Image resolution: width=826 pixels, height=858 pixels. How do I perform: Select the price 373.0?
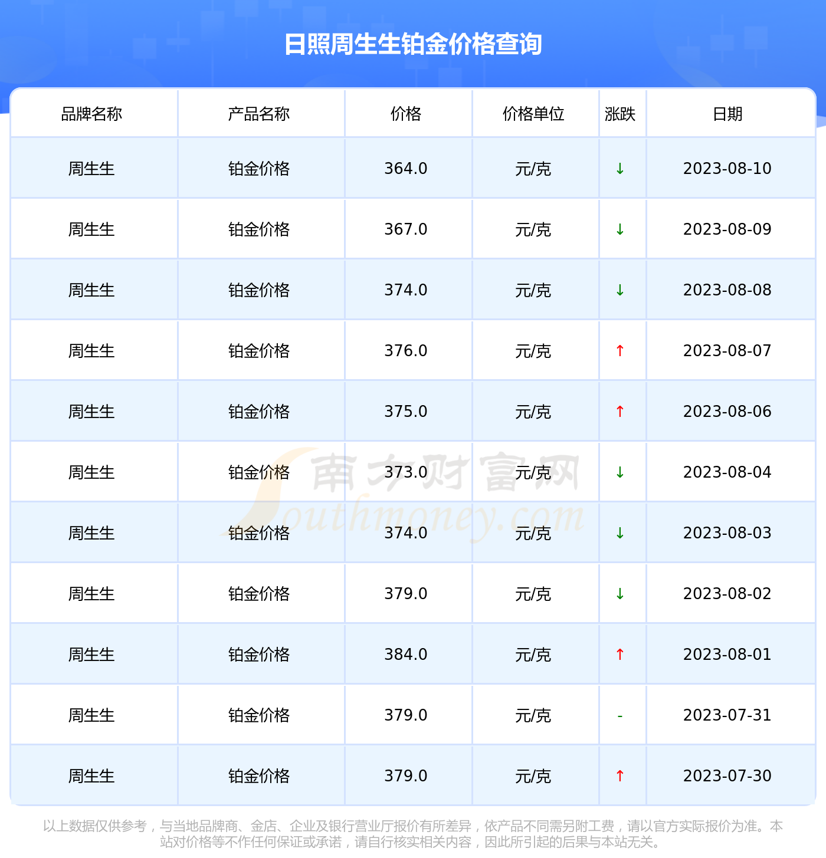point(406,472)
